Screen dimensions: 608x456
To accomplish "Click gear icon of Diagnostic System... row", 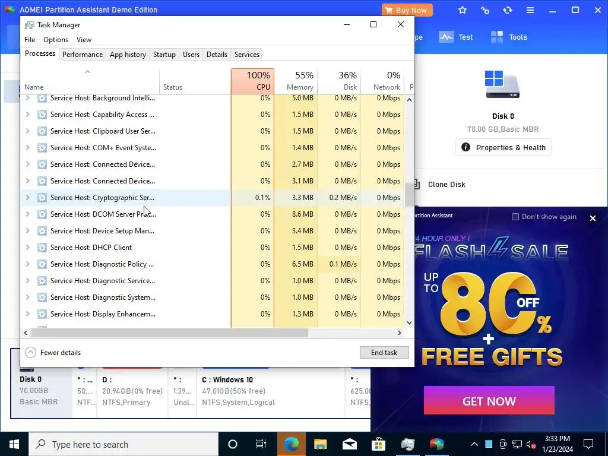I will [42, 297].
